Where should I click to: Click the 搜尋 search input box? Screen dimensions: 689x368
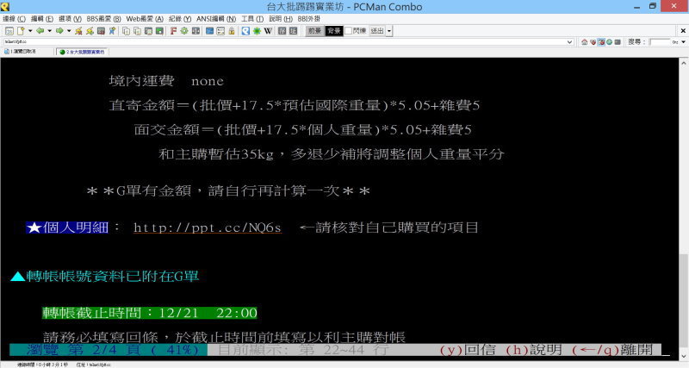click(659, 41)
